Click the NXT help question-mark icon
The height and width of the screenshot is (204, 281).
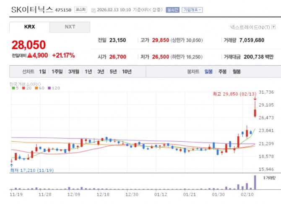[273, 27]
